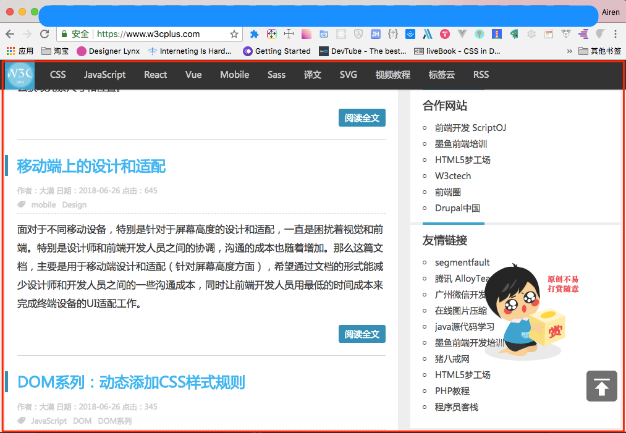The image size is (626, 433).
Task: Open the JavaScript navigation item
Action: pyautogui.click(x=104, y=75)
